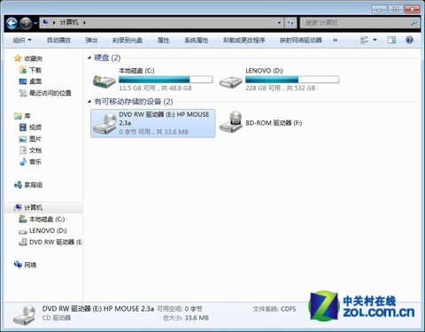Image resolution: width=425 pixels, height=332 pixels.
Task: Open Help with the question mark icon
Action: [409, 40]
